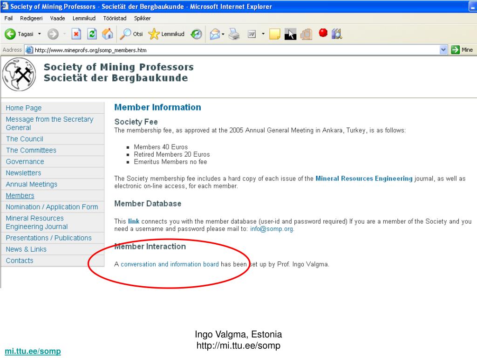Open the Vaade menu

tap(57, 18)
